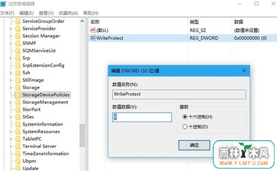This screenshot has width=277, height=171.
Task: Select the 十六进制(H) hexadecimal radio button
Action: pos(185,117)
